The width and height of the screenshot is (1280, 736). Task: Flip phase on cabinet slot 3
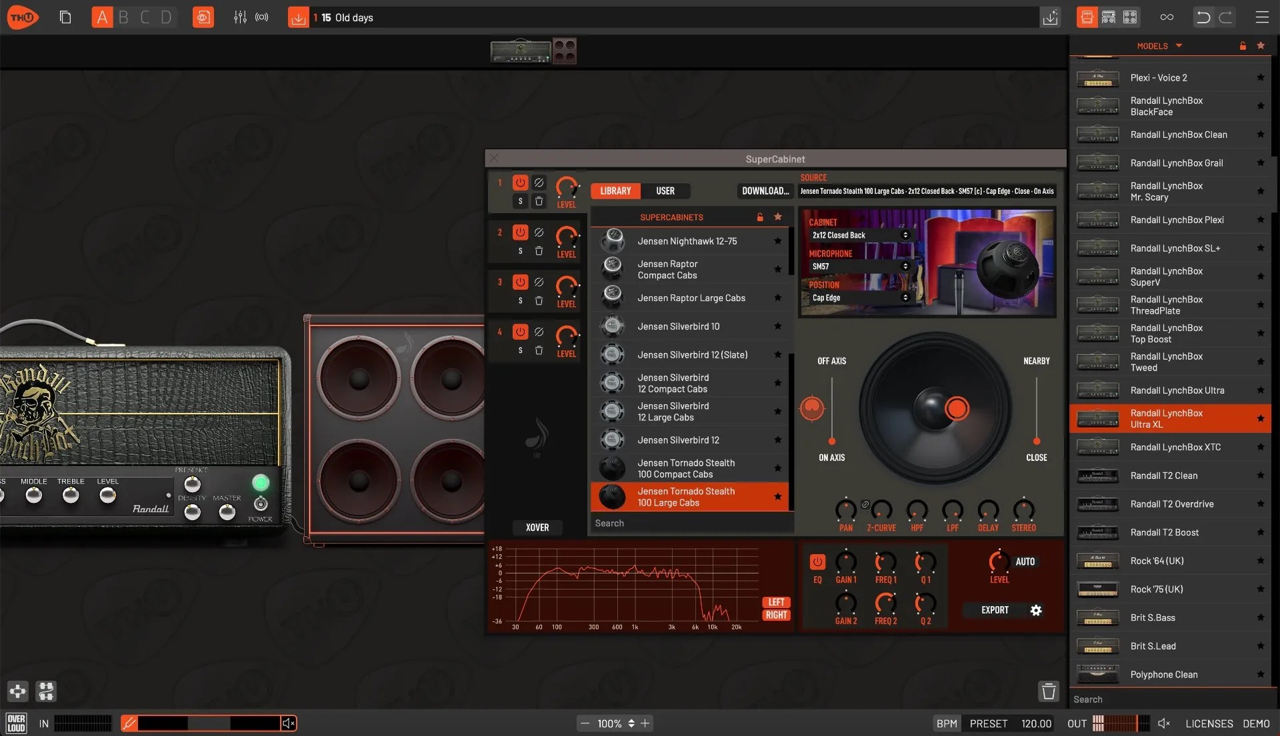[539, 282]
